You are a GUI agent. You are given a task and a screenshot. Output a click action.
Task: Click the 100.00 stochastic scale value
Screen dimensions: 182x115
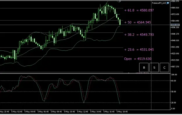tap(174, 75)
